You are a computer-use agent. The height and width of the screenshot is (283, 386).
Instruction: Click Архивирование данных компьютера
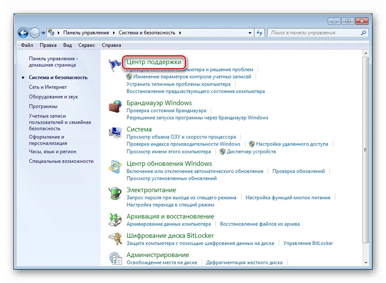[x=168, y=224]
